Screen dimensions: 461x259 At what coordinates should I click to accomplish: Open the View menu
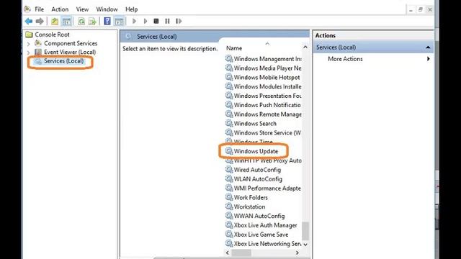(x=82, y=9)
